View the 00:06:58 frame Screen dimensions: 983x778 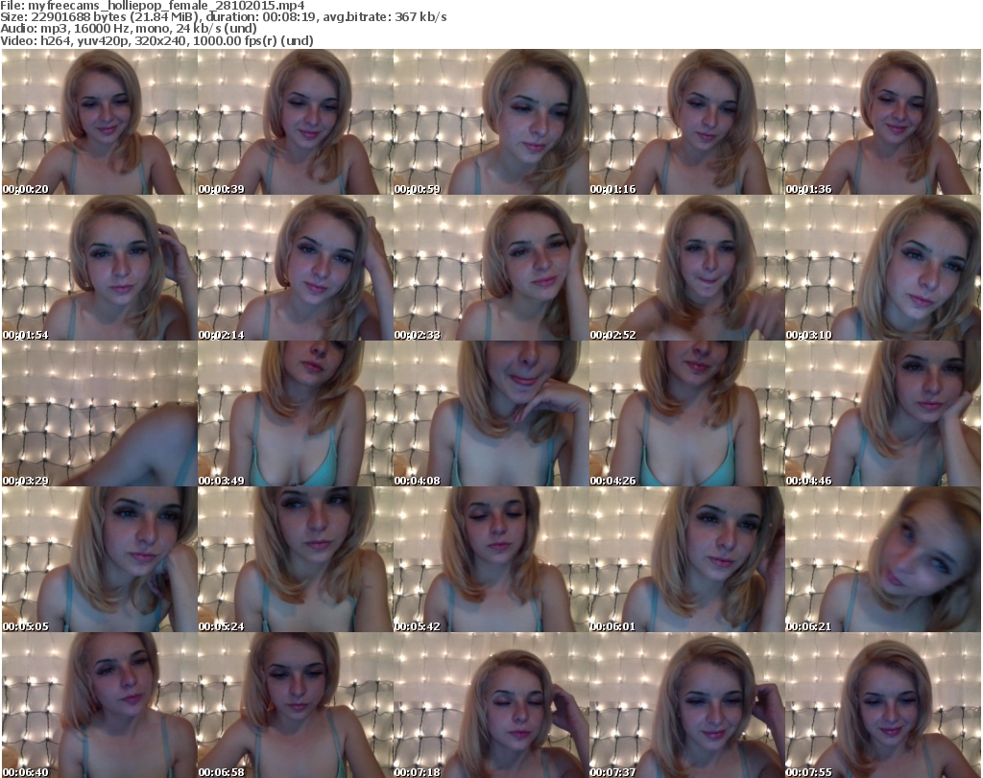pyautogui.click(x=296, y=705)
